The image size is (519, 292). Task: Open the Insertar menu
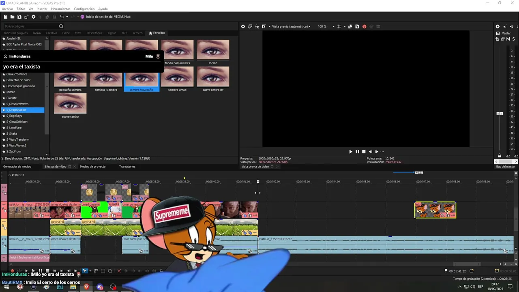tap(42, 9)
